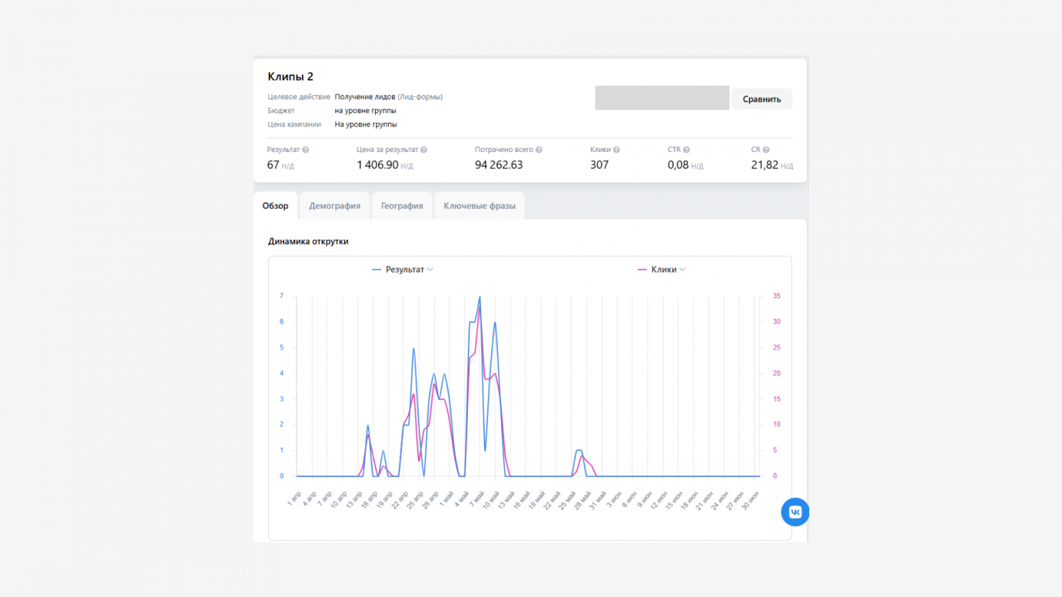Click the Сравнить button
The image size is (1062, 597).
(762, 99)
